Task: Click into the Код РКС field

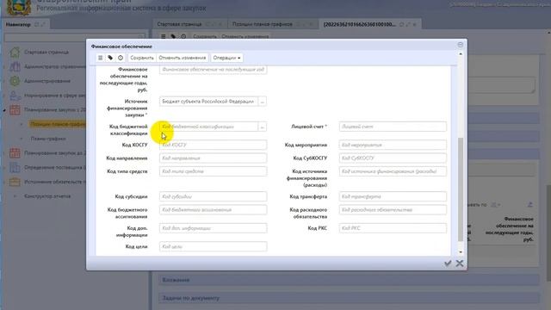Action: coord(393,228)
